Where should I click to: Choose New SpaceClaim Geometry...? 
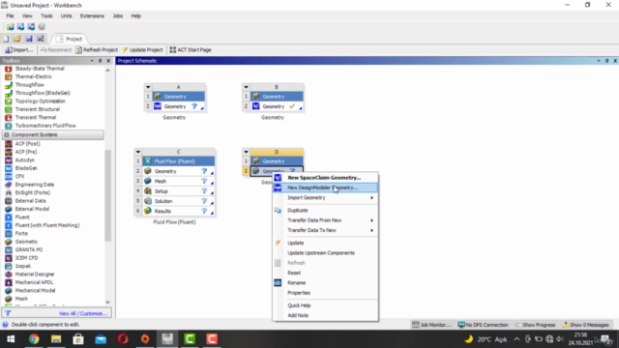pos(325,178)
